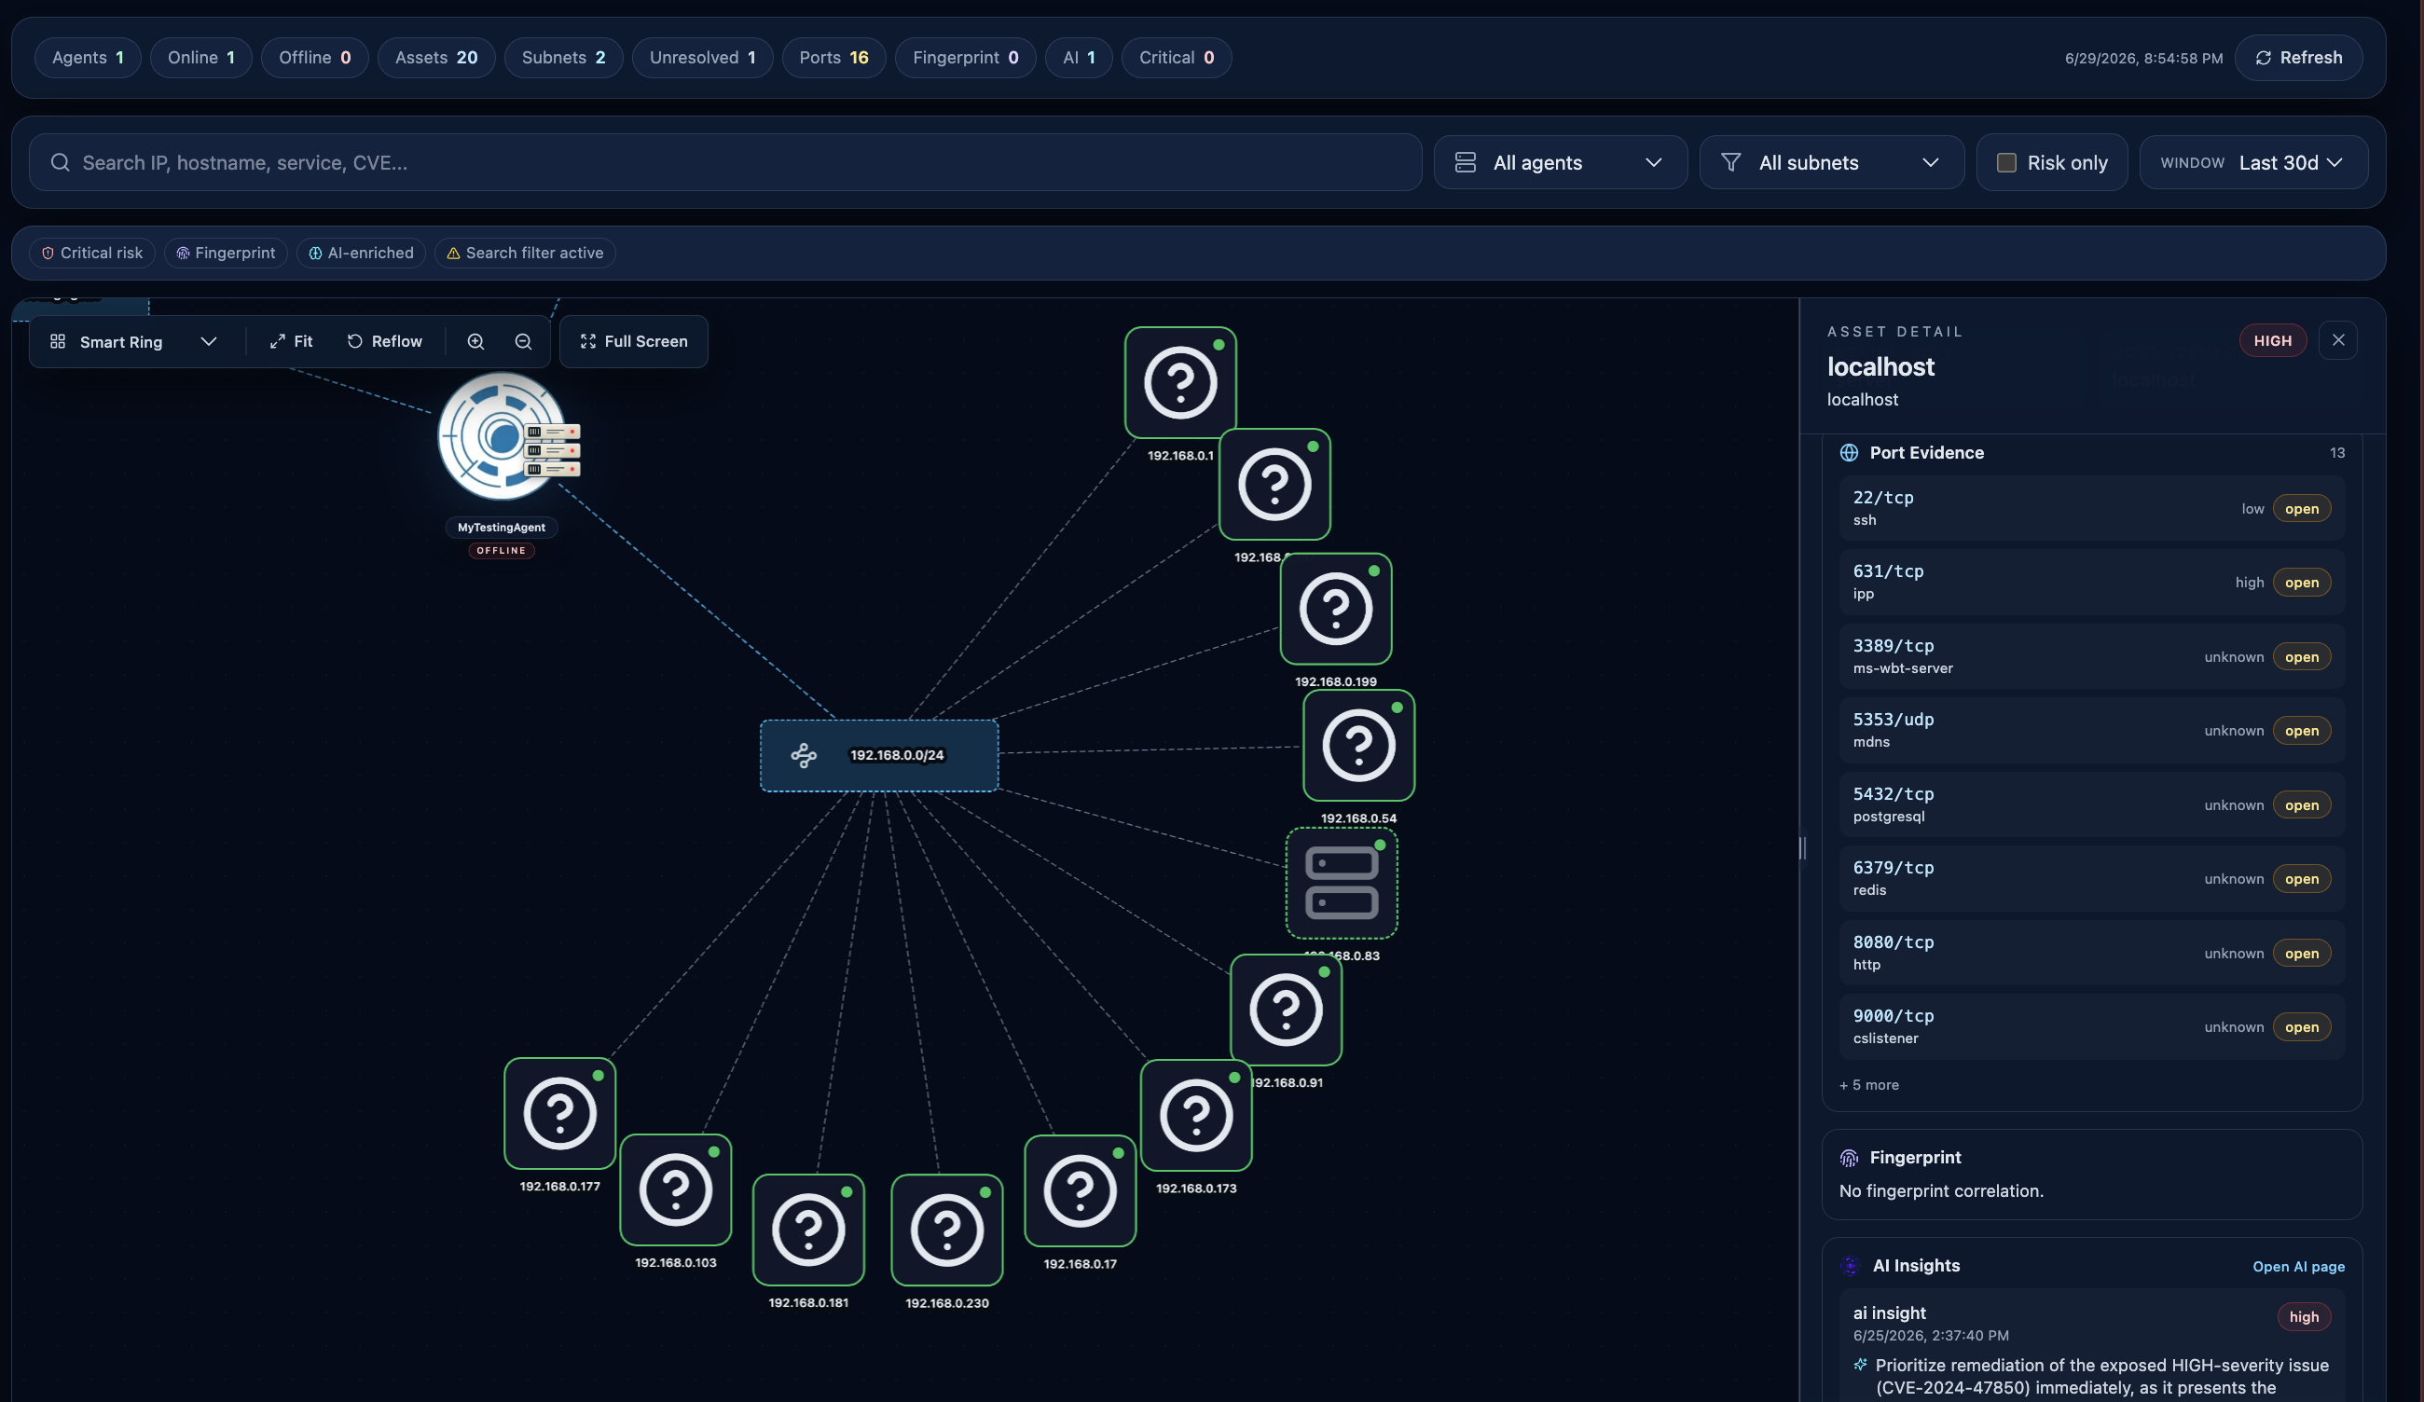The width and height of the screenshot is (2424, 1402).
Task: Open the 192.168.0.1 asset node
Action: coord(1180,383)
